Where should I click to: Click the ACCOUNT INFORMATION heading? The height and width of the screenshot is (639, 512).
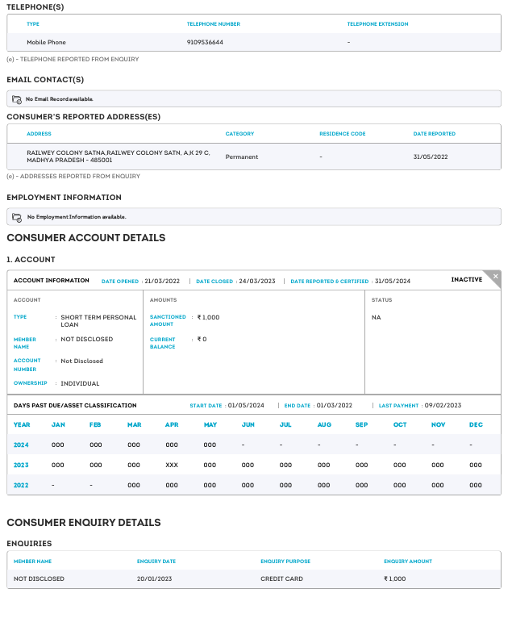click(x=52, y=281)
